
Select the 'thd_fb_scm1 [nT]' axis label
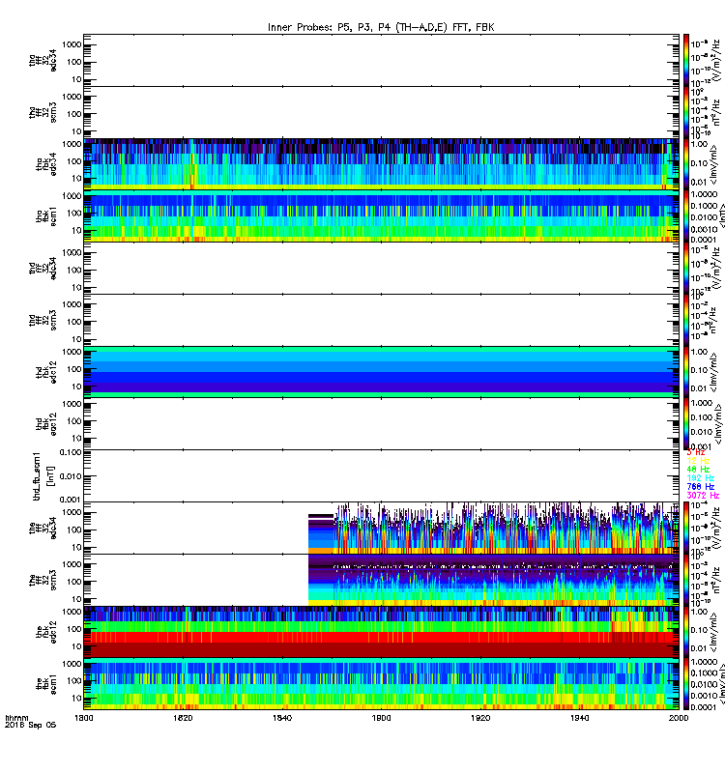[44, 476]
